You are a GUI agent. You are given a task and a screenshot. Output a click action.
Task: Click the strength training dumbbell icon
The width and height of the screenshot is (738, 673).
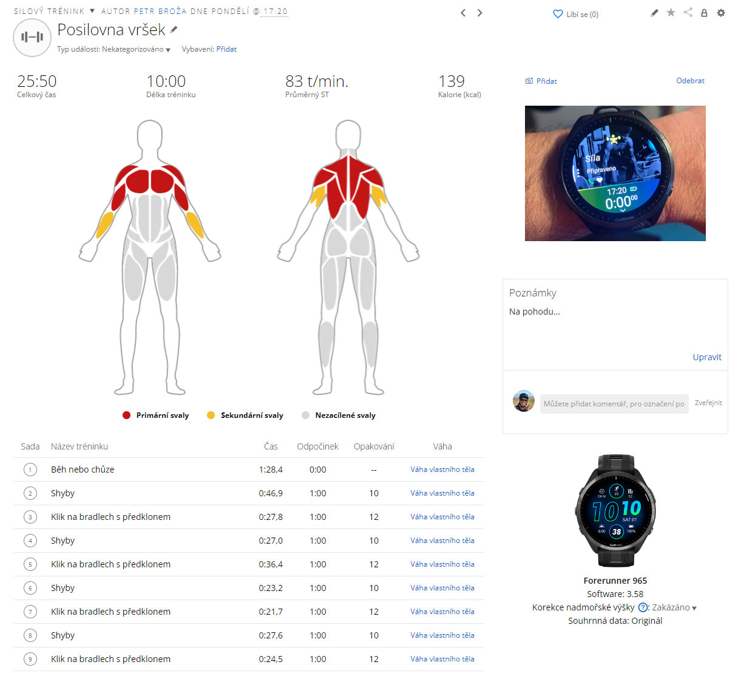(32, 38)
